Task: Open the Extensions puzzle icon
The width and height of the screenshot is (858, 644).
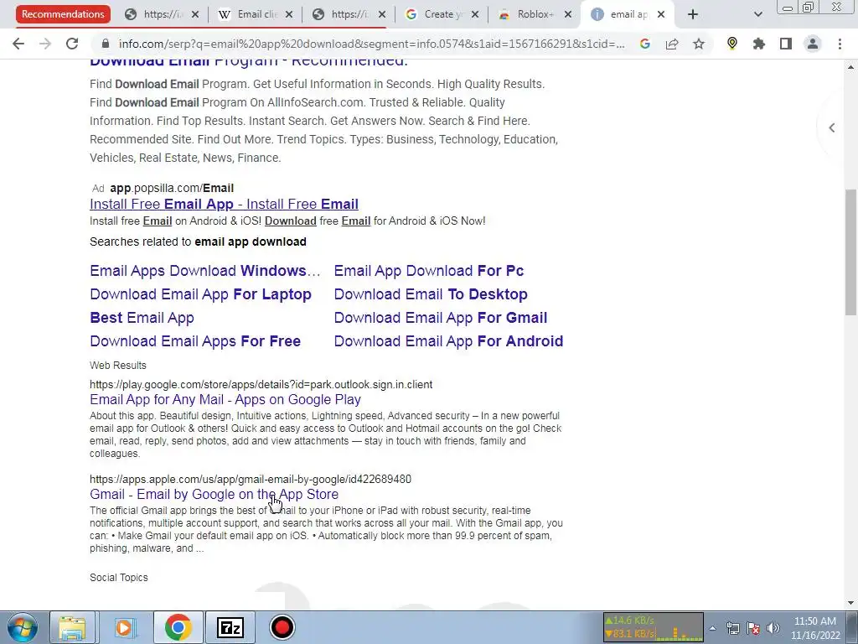Action: click(758, 44)
